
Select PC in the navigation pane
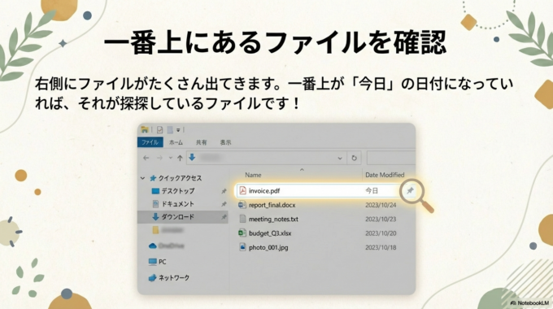pyautogui.click(x=162, y=262)
